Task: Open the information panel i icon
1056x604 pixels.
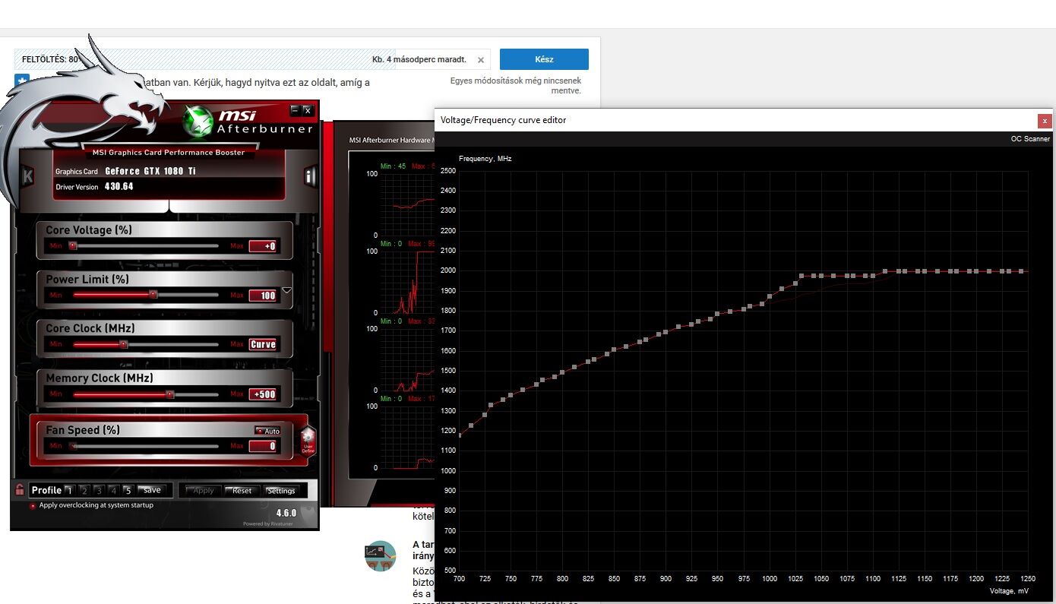Action: click(310, 176)
